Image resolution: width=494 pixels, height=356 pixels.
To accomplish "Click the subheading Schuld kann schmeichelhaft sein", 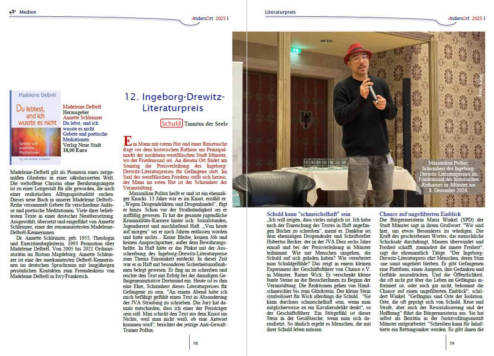I will [308, 214].
